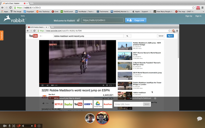Switch Rabbit to full screen with arrows icon
The width and height of the screenshot is (205, 128).
[x=14, y=126]
